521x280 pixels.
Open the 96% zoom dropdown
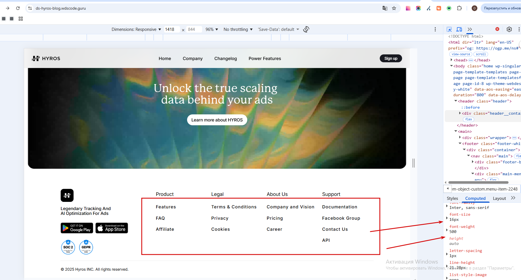(212, 29)
